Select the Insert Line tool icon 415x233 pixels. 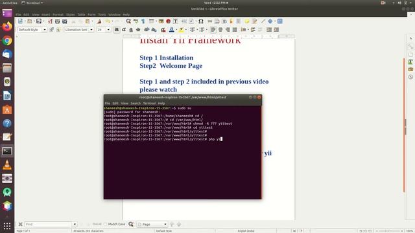click(263, 21)
